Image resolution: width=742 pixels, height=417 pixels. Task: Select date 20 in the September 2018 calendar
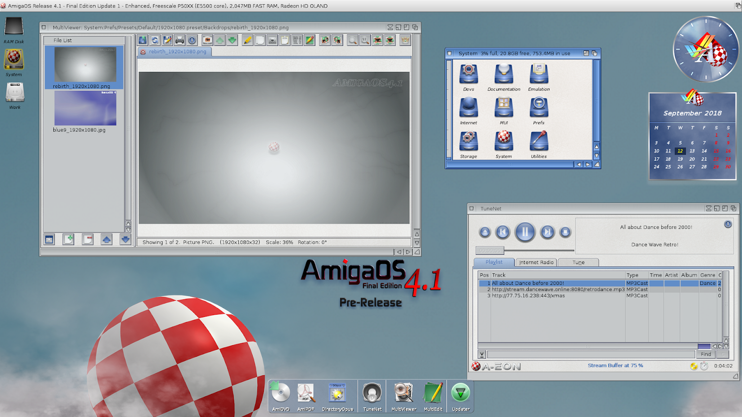pos(692,159)
